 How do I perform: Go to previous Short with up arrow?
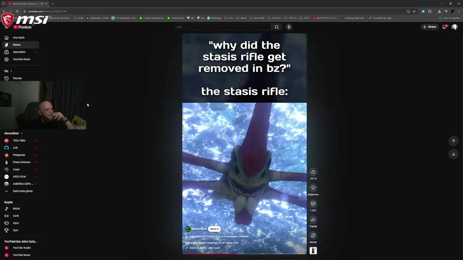[453, 141]
